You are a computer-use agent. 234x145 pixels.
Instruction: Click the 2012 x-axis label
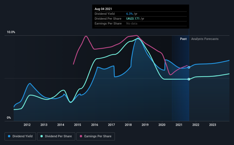tap(27, 125)
